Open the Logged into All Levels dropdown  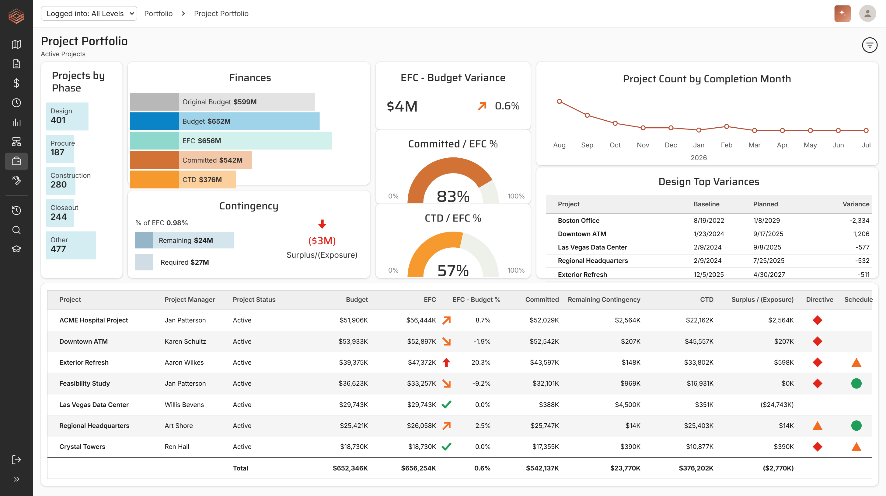pos(89,13)
